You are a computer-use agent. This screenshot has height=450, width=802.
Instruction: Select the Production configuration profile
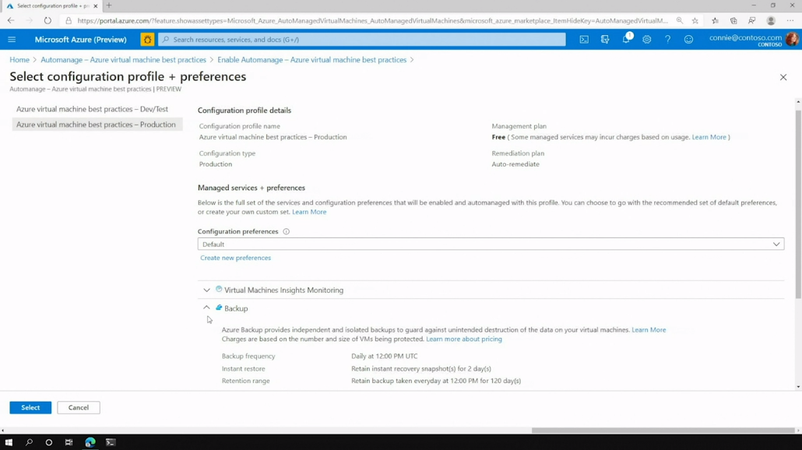(96, 125)
